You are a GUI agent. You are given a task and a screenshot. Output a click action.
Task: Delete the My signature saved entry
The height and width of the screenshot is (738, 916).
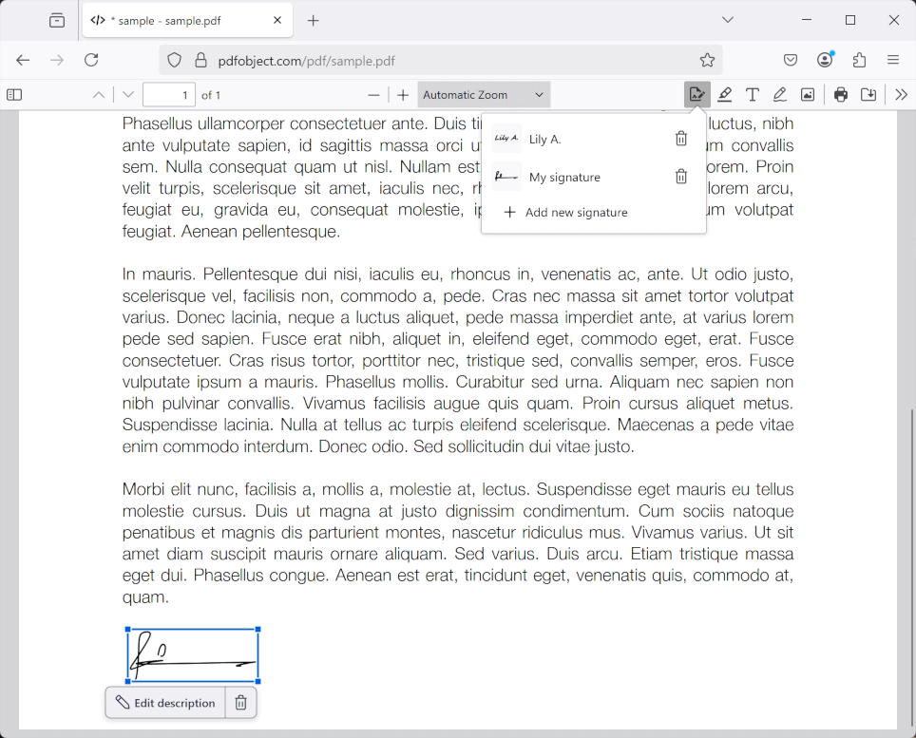[x=681, y=177]
